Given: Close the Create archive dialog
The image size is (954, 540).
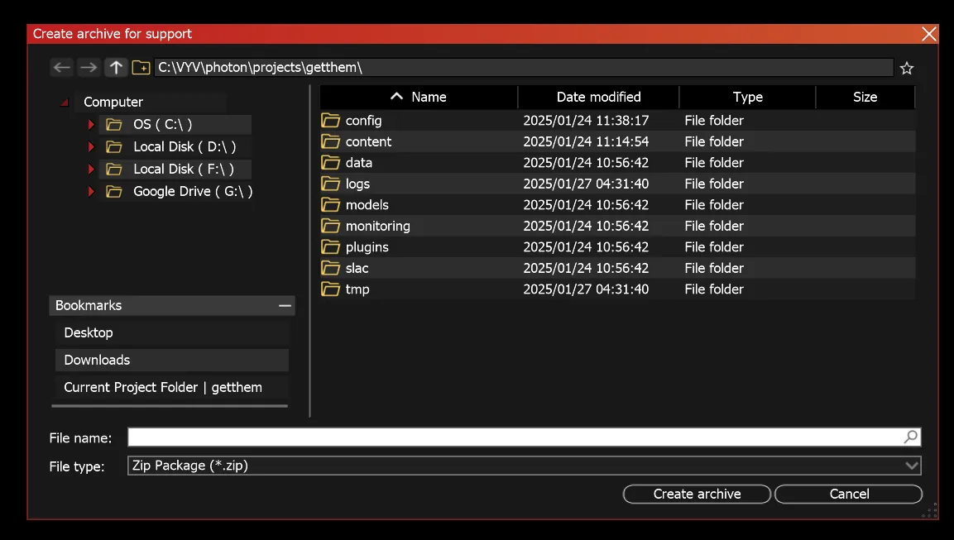Looking at the screenshot, I should (x=928, y=34).
